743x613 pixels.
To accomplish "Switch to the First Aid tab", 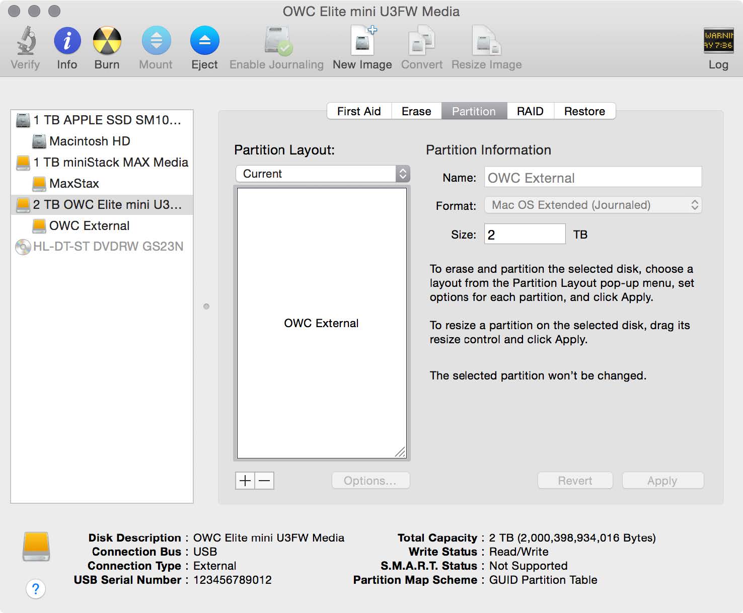I will point(358,111).
